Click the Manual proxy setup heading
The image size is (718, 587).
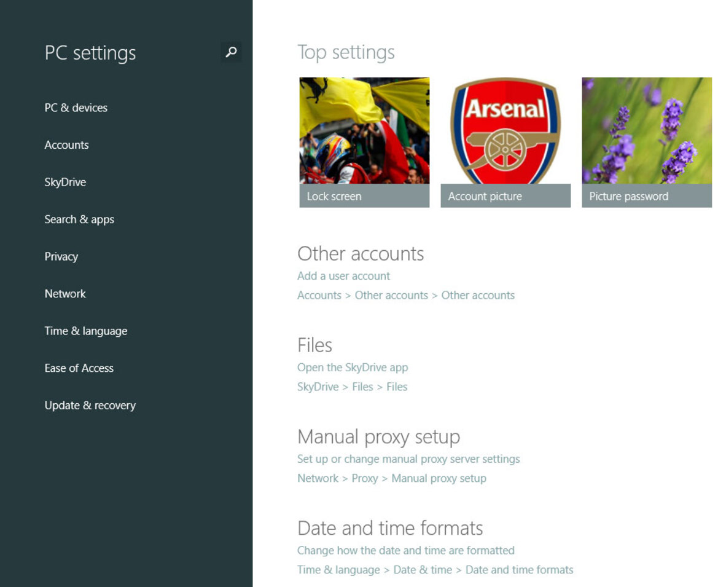click(x=379, y=437)
